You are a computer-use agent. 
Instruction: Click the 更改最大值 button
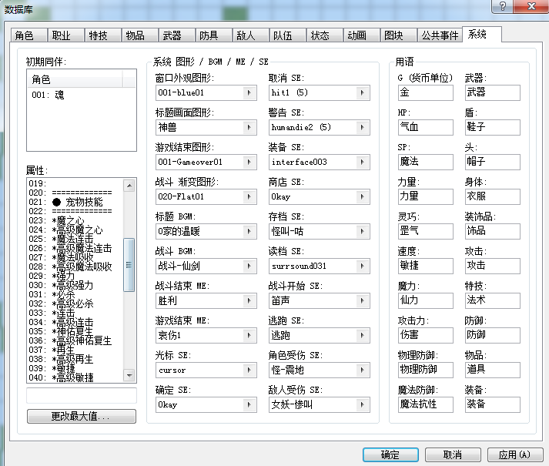[x=81, y=416]
